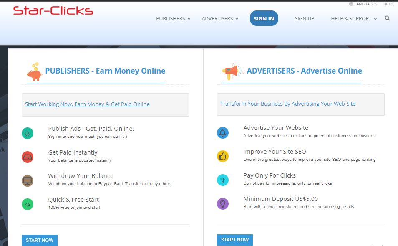This screenshot has height=246, width=398.
Task: Click 'Advertise your website to millions' description
Action: (309, 136)
